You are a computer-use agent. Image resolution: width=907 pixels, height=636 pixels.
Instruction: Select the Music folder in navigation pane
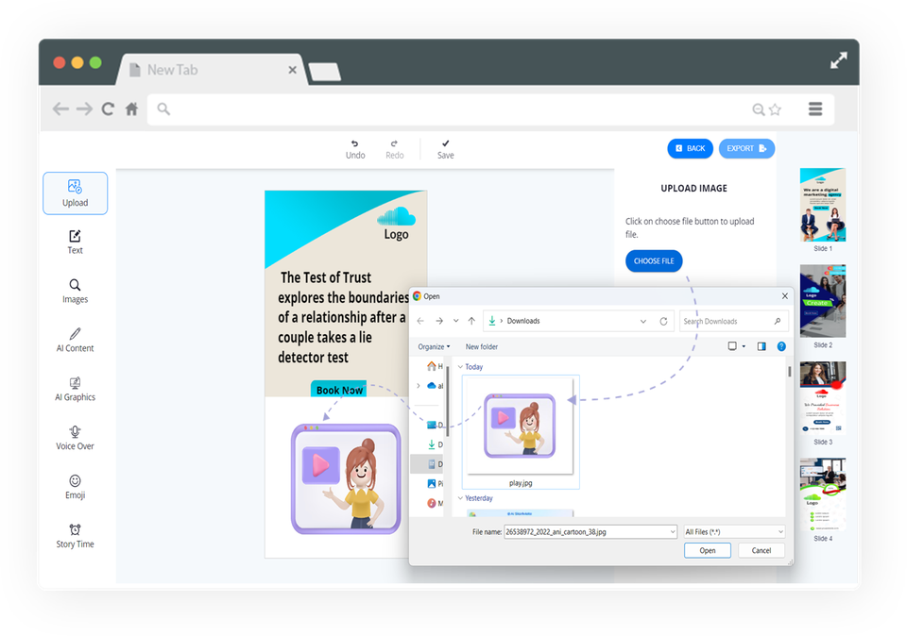(435, 503)
